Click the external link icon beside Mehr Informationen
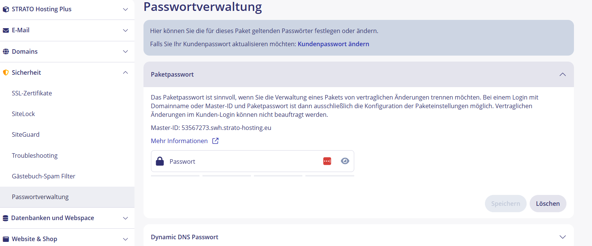The height and width of the screenshot is (246, 592). (x=215, y=141)
